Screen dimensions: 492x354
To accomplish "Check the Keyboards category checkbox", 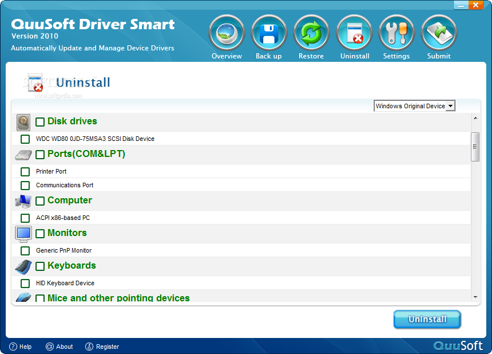I will [x=40, y=266].
